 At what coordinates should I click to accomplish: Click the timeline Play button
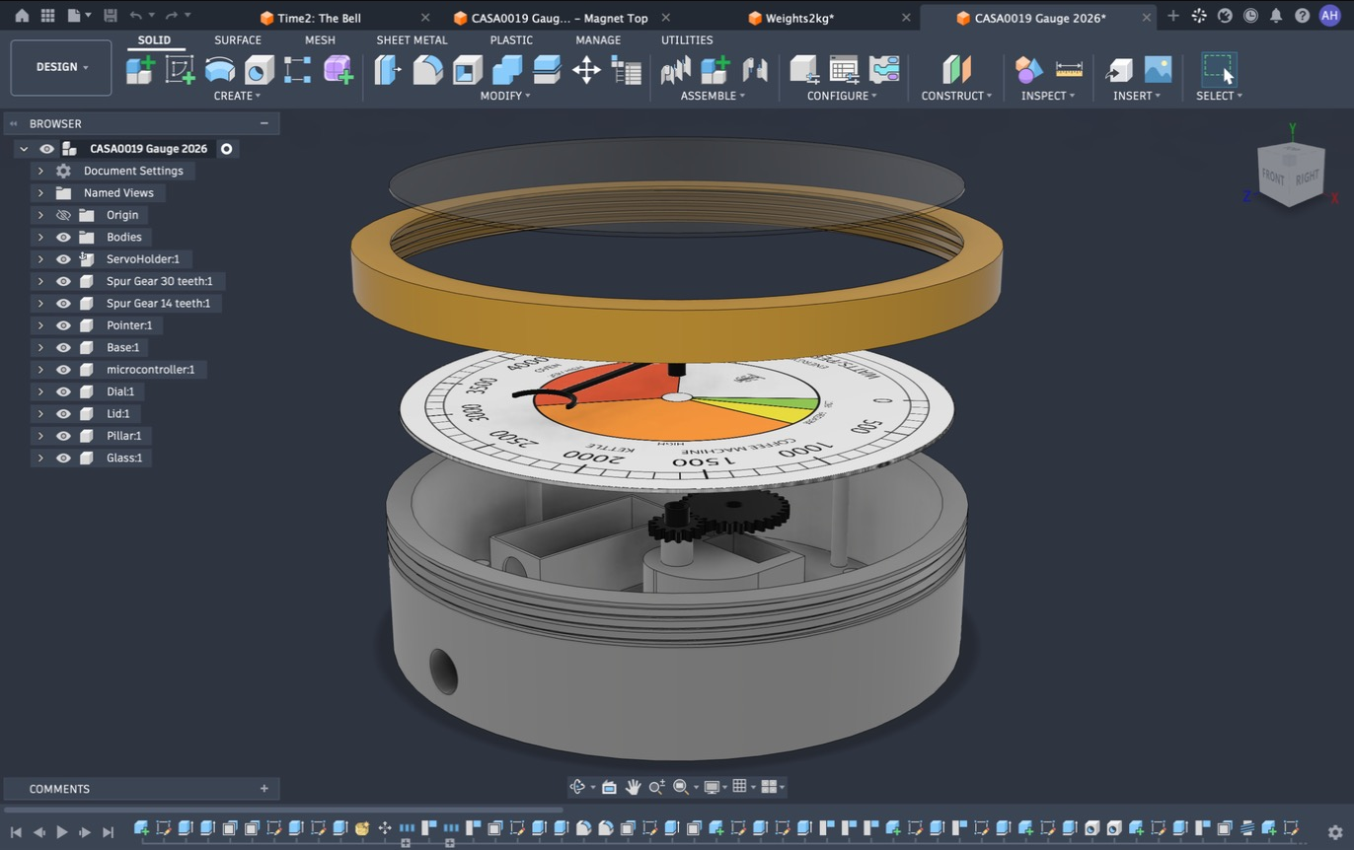61,832
